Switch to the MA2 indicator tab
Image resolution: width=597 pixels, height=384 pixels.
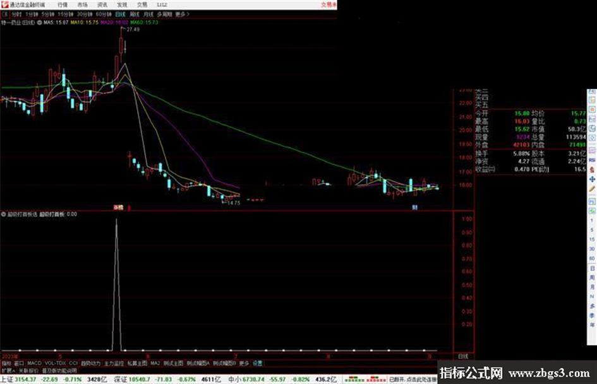[x=155, y=363]
